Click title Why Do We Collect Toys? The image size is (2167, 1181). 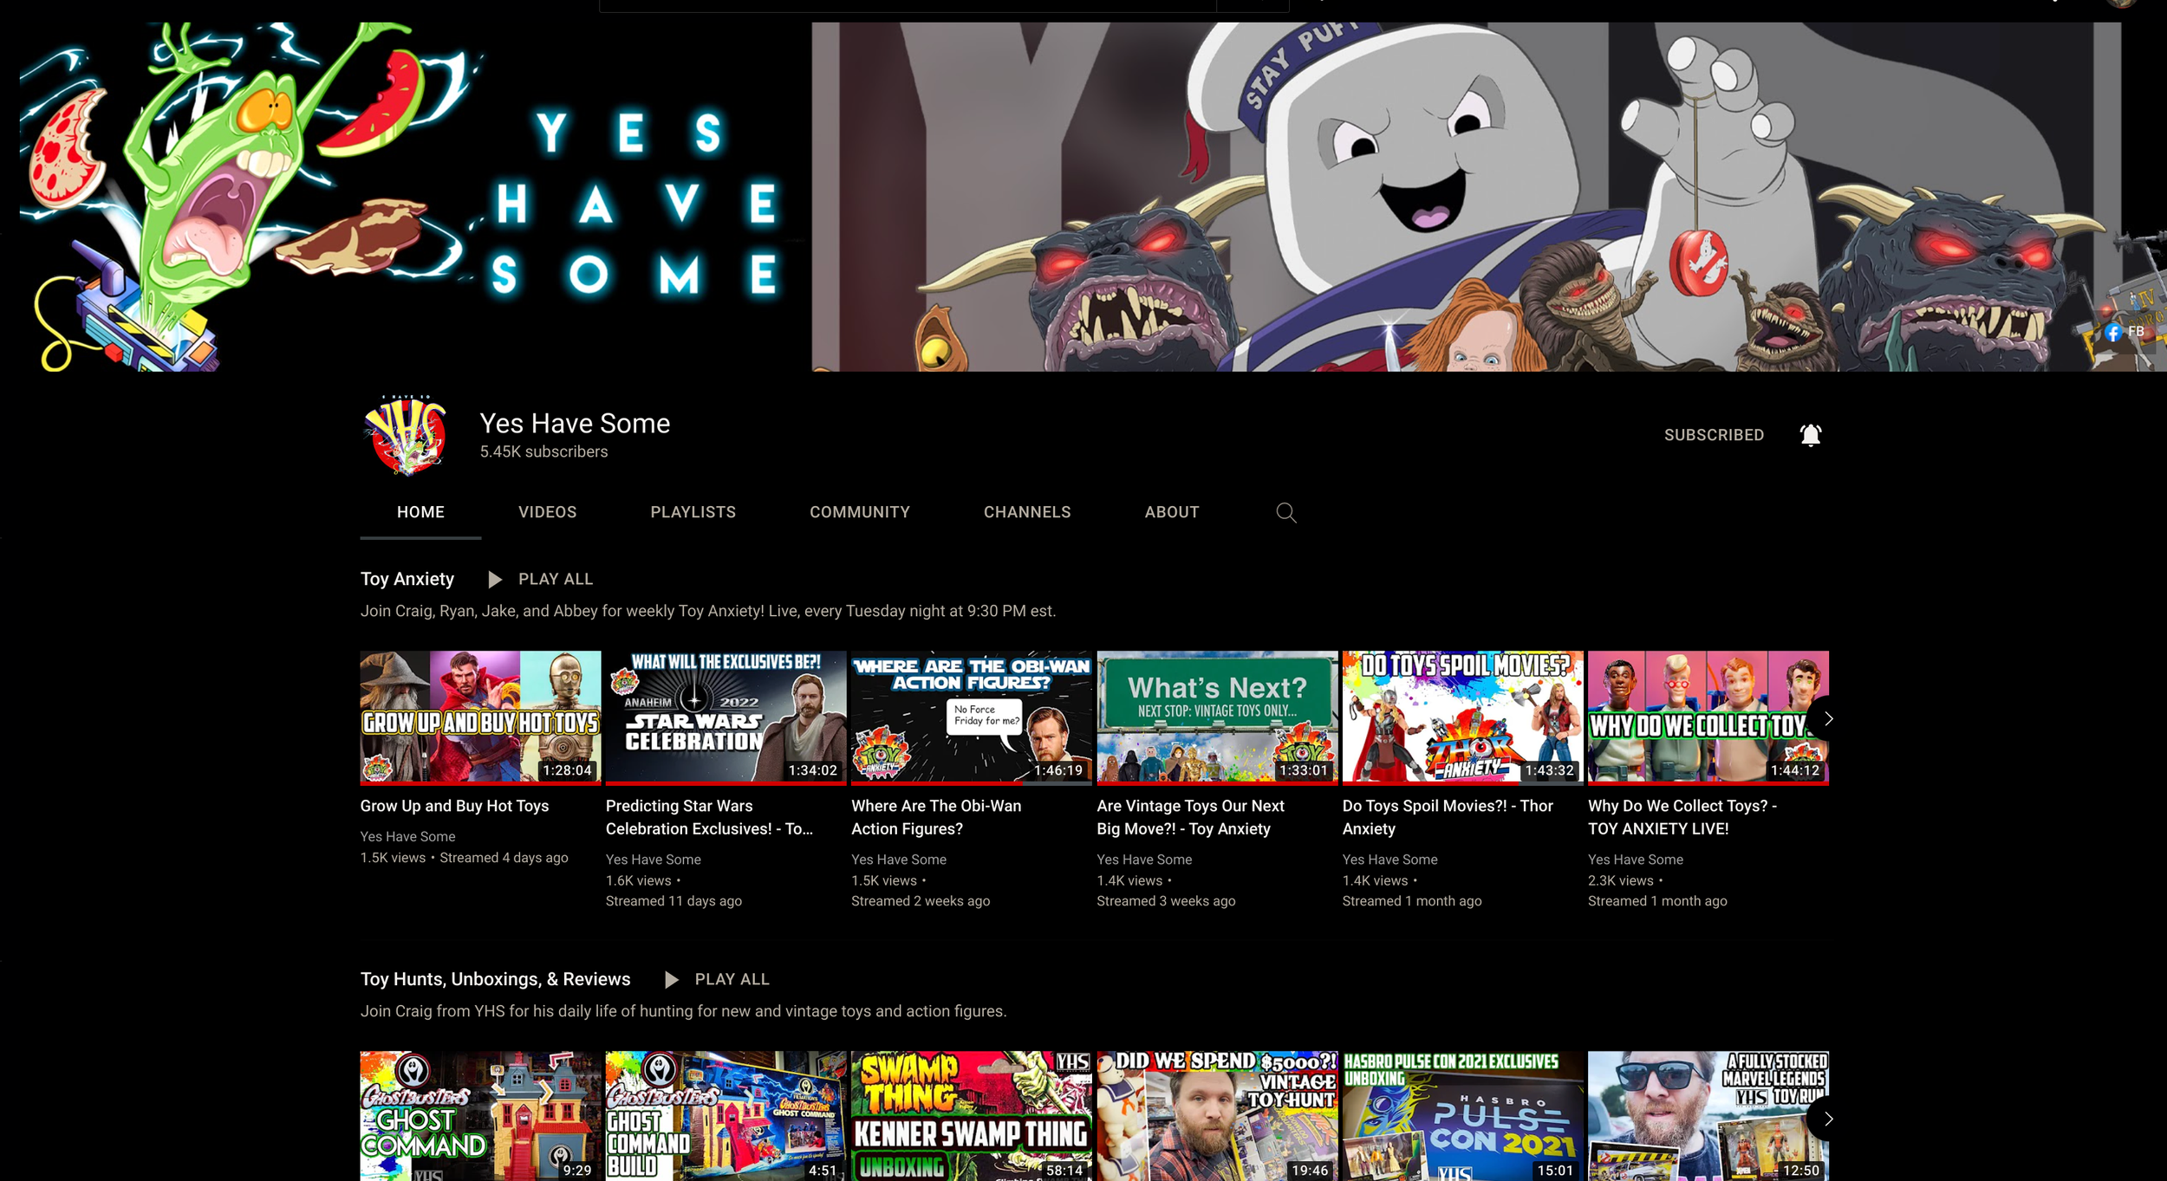[1682, 818]
